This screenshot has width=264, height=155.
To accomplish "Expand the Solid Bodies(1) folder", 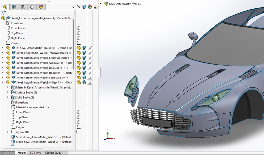I will pyautogui.click(x=8, y=97).
